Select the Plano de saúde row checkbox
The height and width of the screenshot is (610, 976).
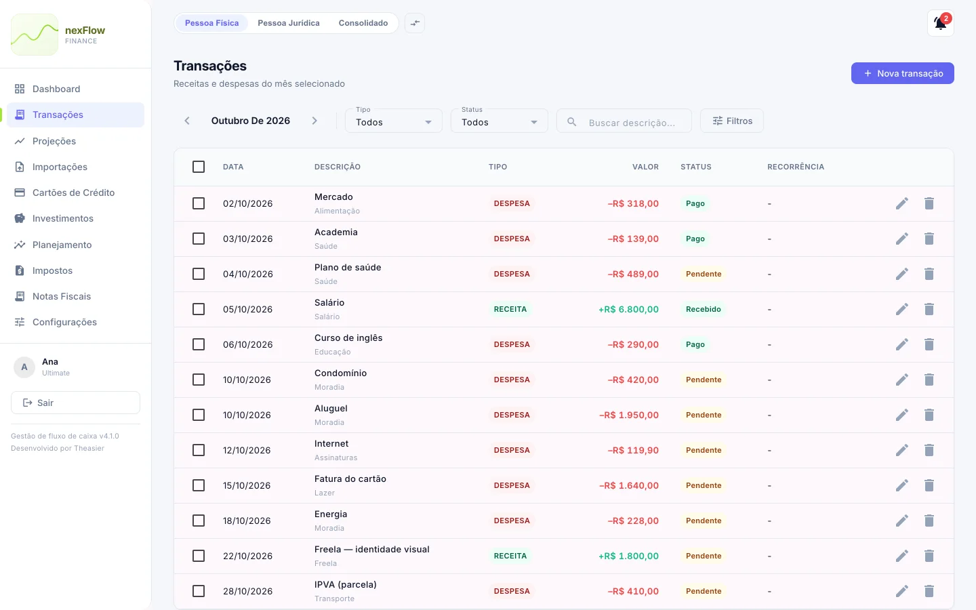pyautogui.click(x=199, y=274)
